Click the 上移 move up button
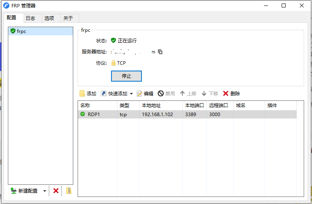This screenshot has height=204, width=312. 188,94
